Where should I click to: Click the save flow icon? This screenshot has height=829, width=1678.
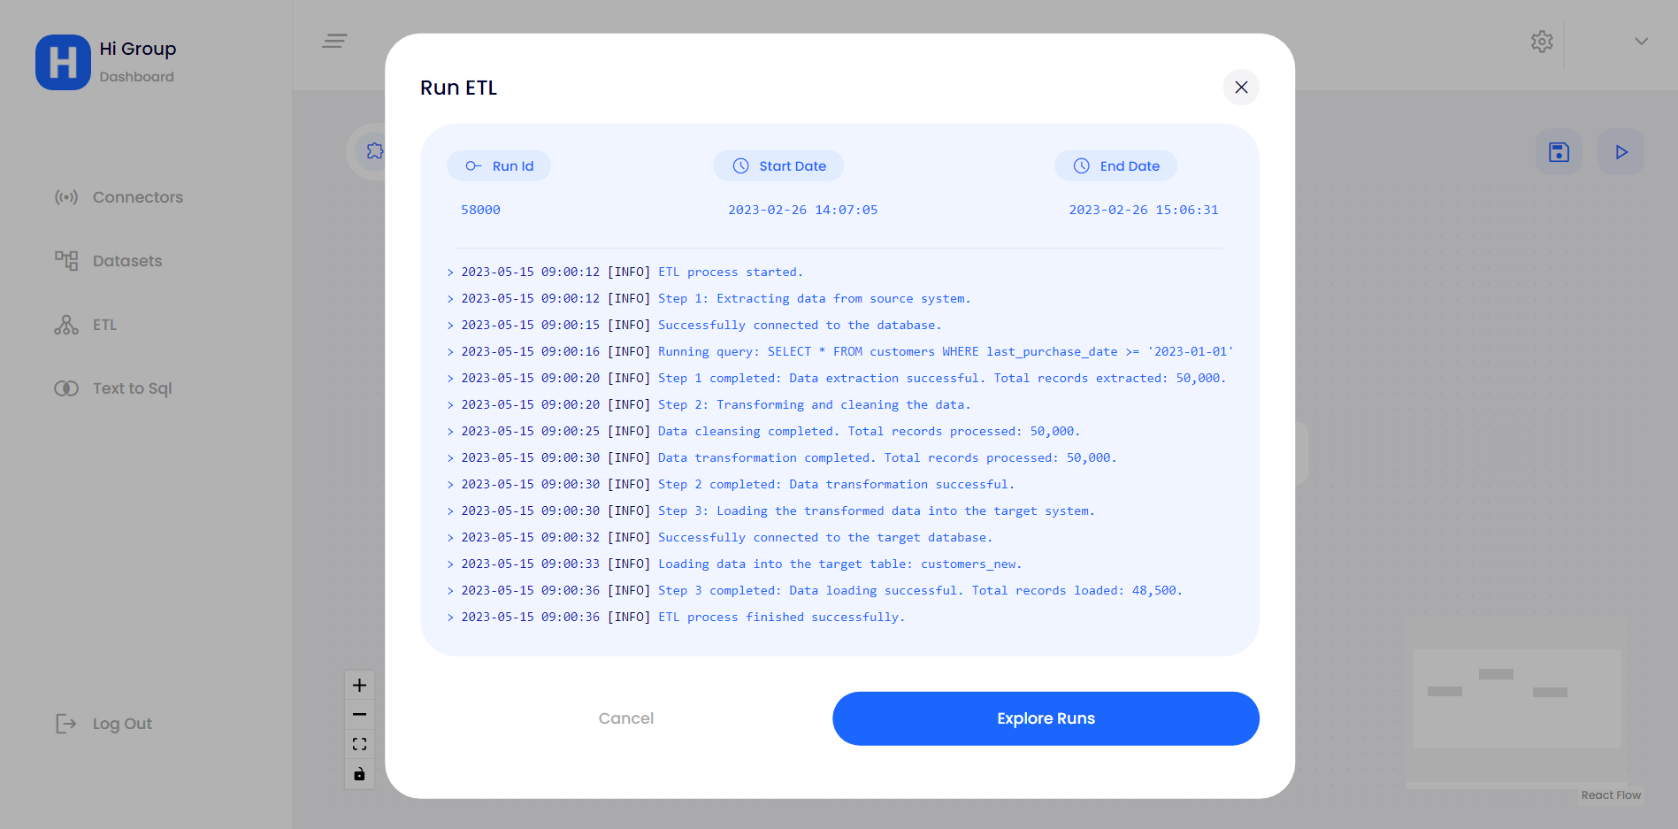pyautogui.click(x=1559, y=152)
